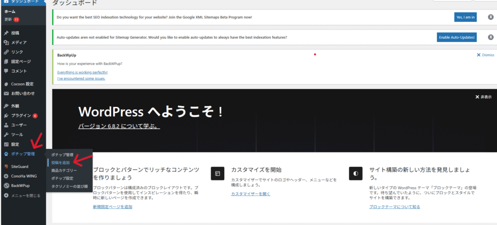
Task: Click the wrench icon beside ツール
Action: click(6, 135)
